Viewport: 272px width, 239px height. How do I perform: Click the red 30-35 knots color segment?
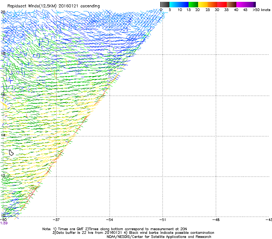[x=222, y=4]
